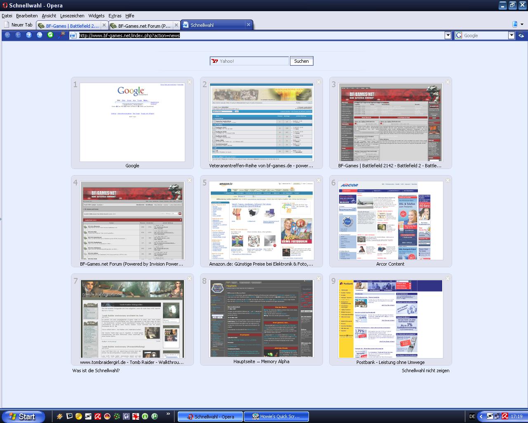The width and height of the screenshot is (528, 423).
Task: Open Speed Dial 1 Google thumbnail
Action: (x=132, y=122)
